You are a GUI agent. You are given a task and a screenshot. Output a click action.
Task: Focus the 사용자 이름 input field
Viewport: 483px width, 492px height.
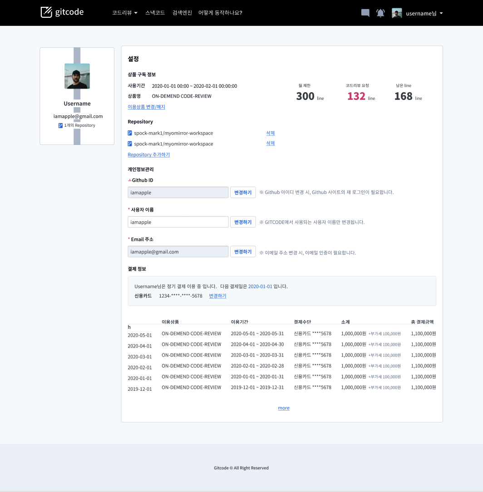pyautogui.click(x=178, y=222)
